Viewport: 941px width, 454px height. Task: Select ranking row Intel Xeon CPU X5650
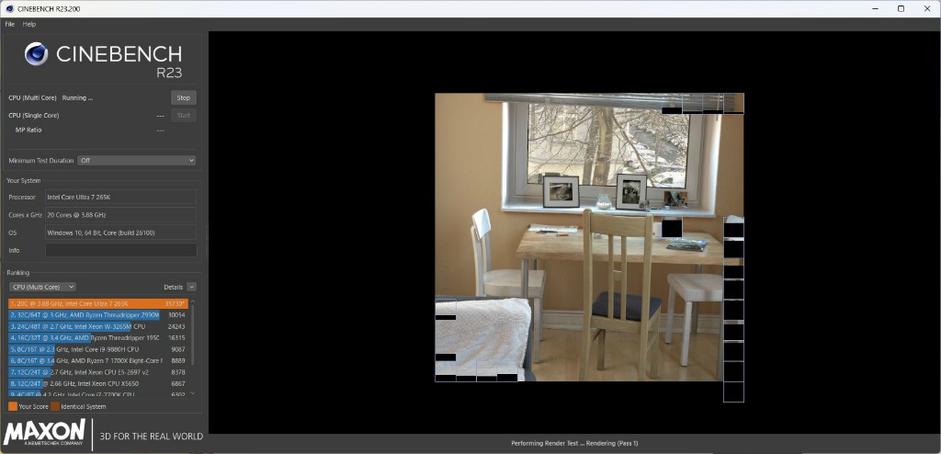(x=98, y=383)
